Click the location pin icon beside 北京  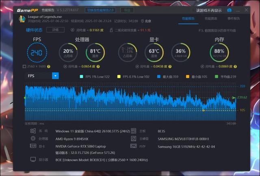[x=142, y=21]
